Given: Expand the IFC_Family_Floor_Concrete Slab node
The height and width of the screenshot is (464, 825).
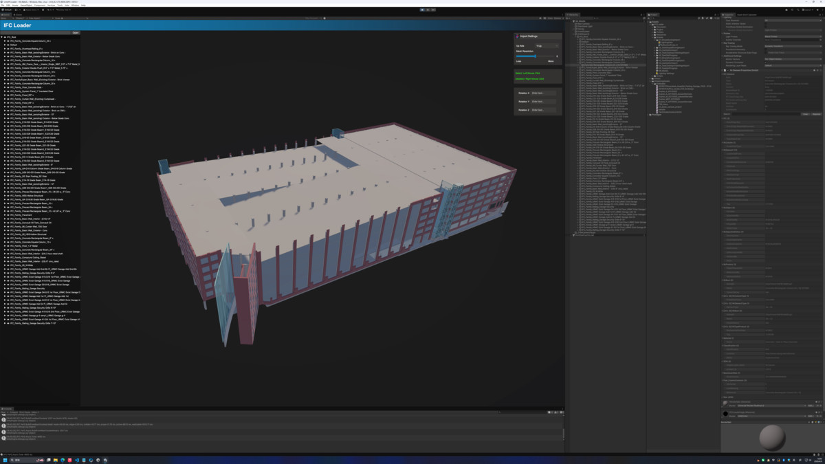Looking at the screenshot, I should [x=5, y=87].
